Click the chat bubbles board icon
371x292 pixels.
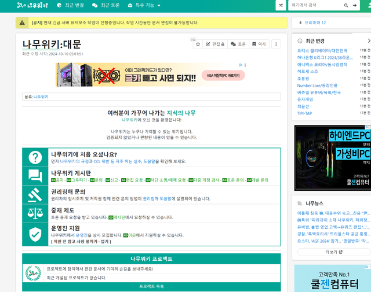pos(35,176)
